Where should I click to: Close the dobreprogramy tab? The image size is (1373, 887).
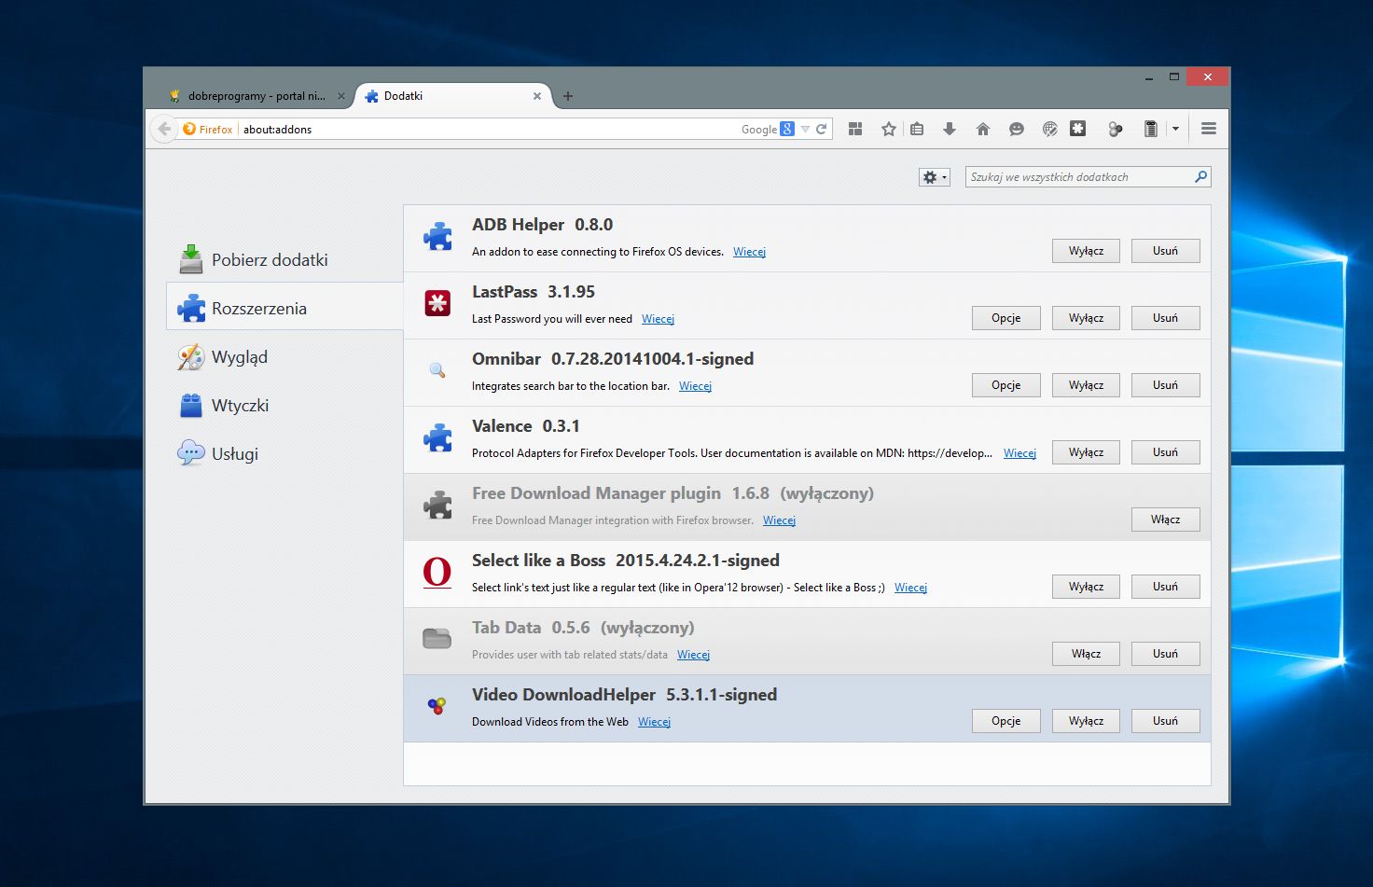341,96
